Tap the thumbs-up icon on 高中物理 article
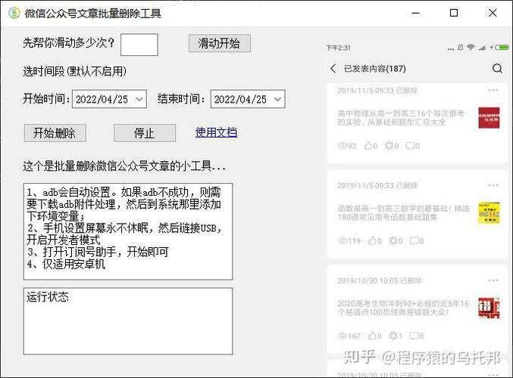This screenshot has height=378, width=513. tap(368, 145)
